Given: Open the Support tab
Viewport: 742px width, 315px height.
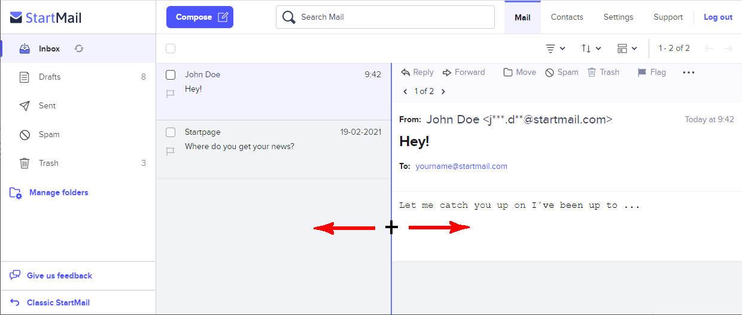Looking at the screenshot, I should [668, 17].
